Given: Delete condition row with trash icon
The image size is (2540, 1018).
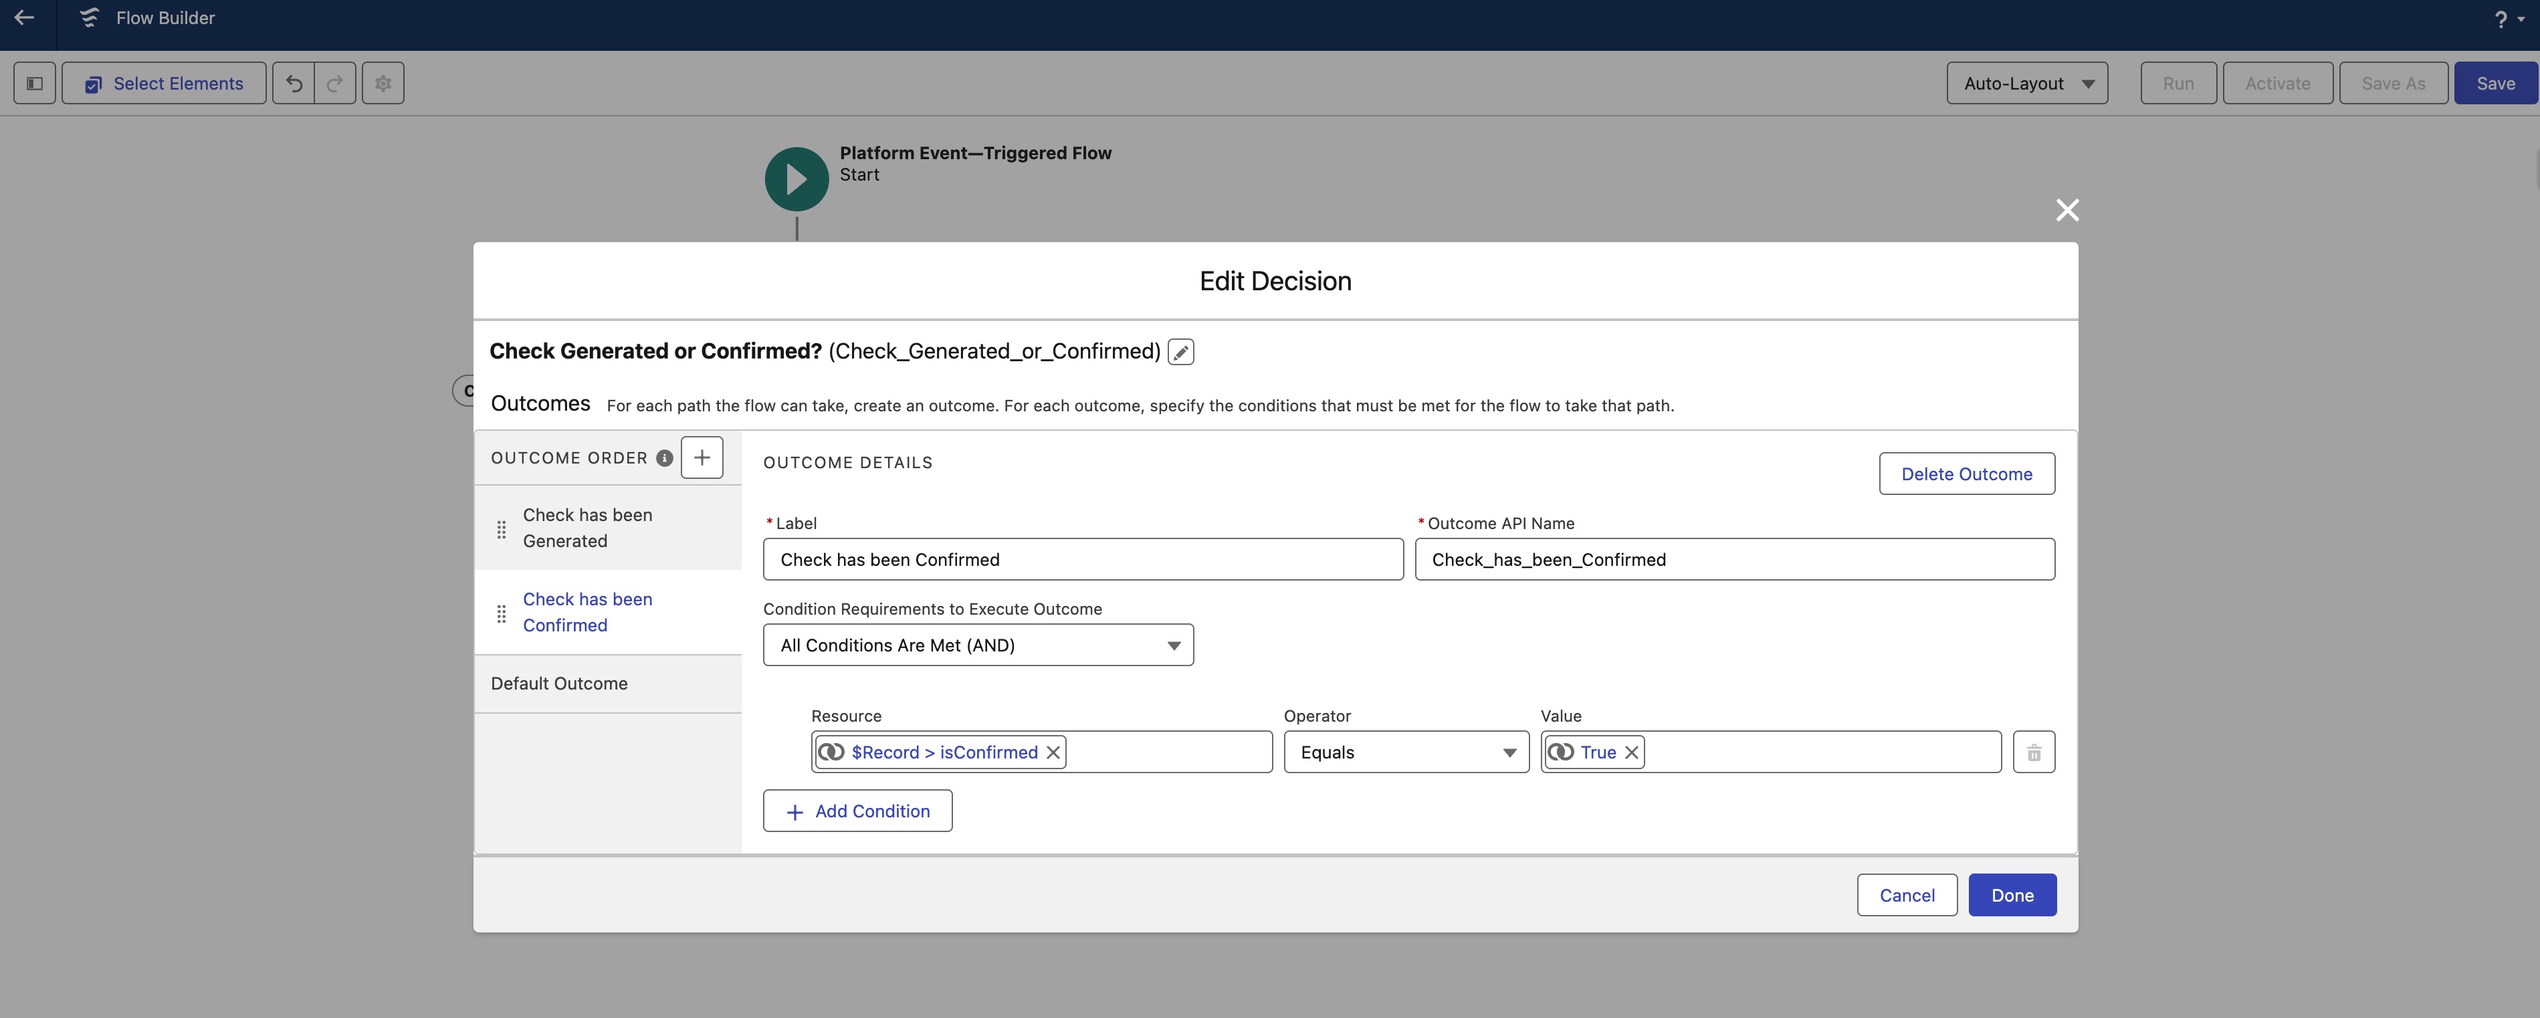Looking at the screenshot, I should 2033,752.
